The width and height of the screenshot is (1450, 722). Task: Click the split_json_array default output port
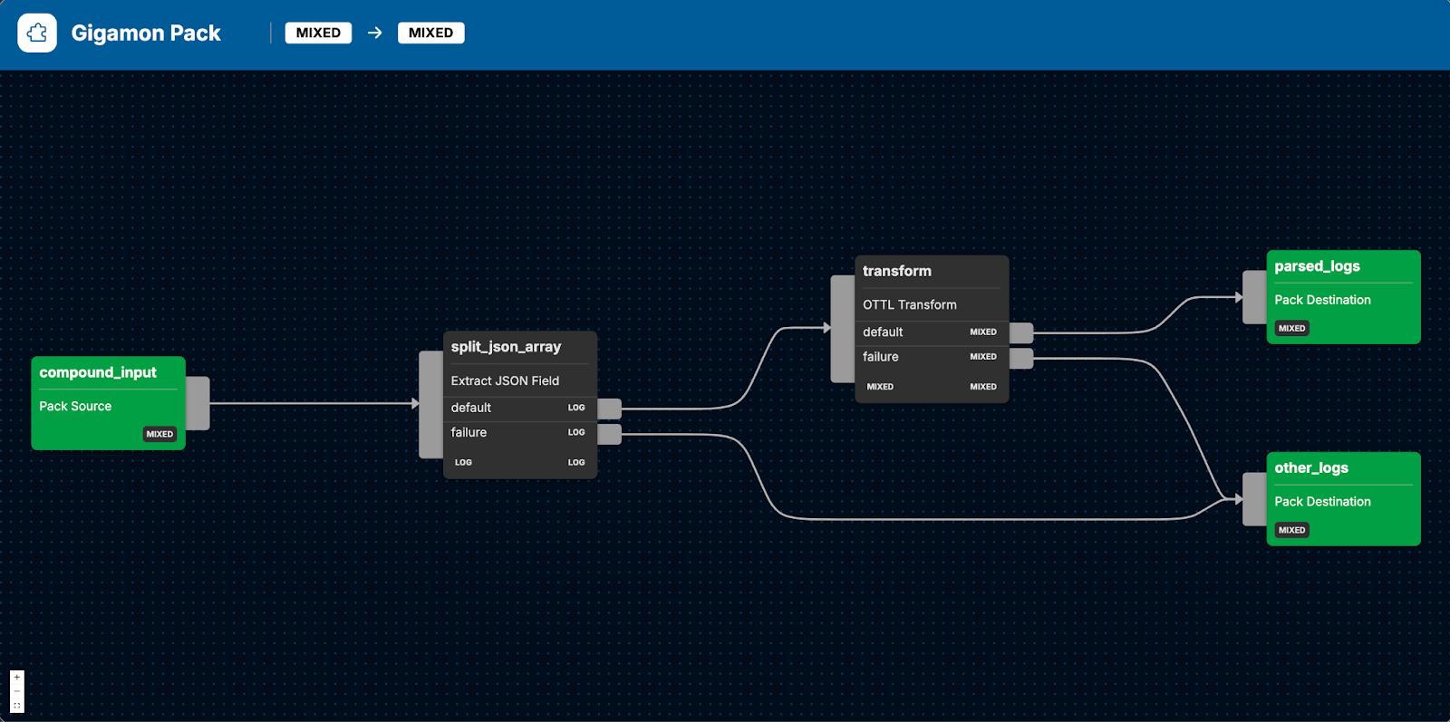coord(609,409)
